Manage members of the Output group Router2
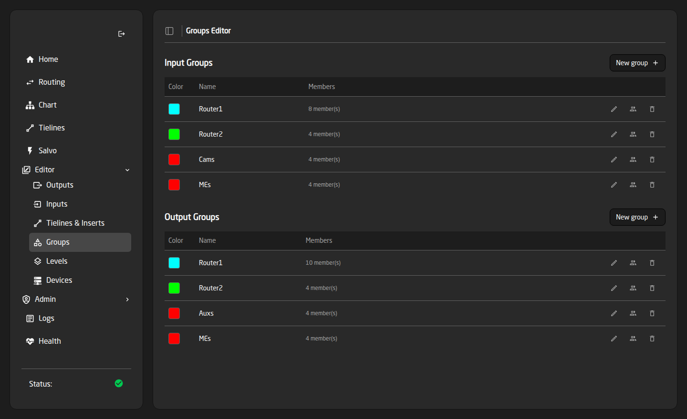 [633, 288]
